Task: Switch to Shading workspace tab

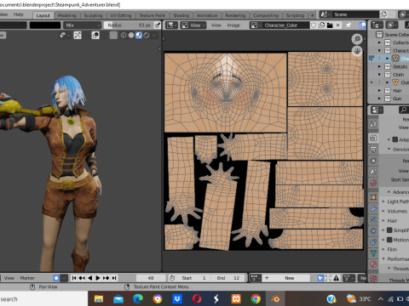Action: [x=181, y=15]
